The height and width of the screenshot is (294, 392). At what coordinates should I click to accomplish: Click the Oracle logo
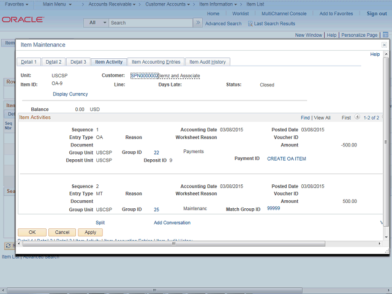click(23, 20)
